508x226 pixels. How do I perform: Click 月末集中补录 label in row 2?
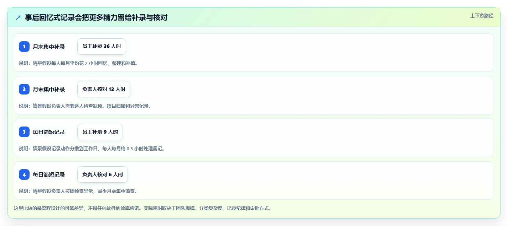pyautogui.click(x=49, y=89)
